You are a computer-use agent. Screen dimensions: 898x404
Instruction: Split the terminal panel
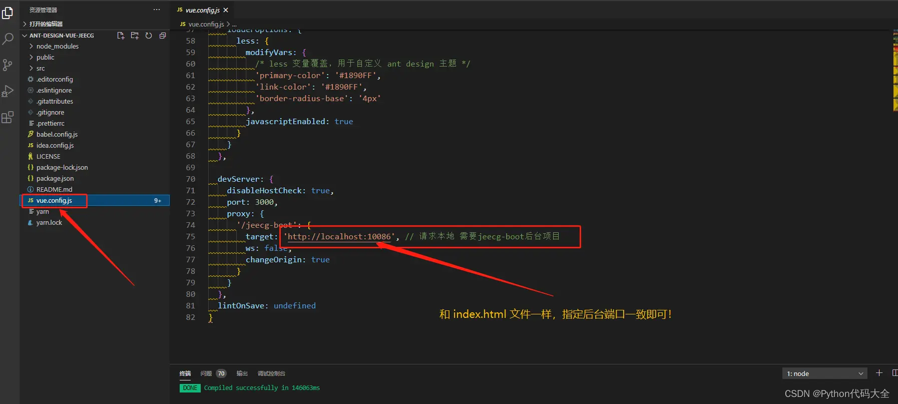[x=894, y=373]
